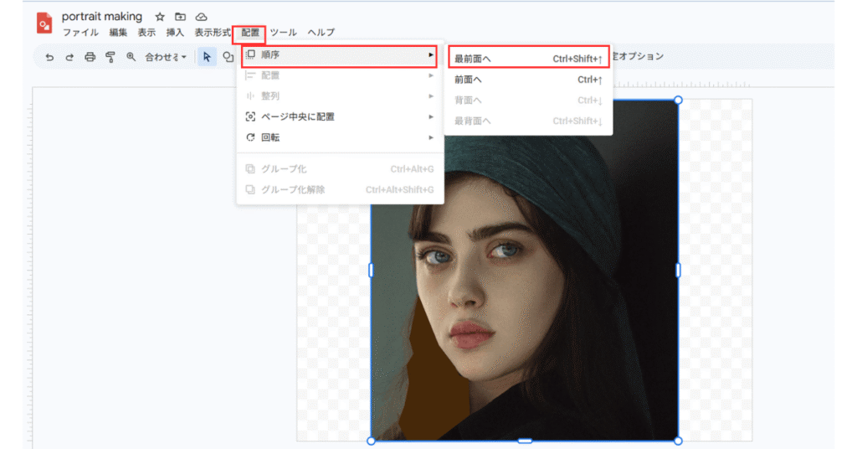Image resolution: width=857 pixels, height=449 pixels.
Task: Open the ヘルプ menu
Action: (321, 33)
